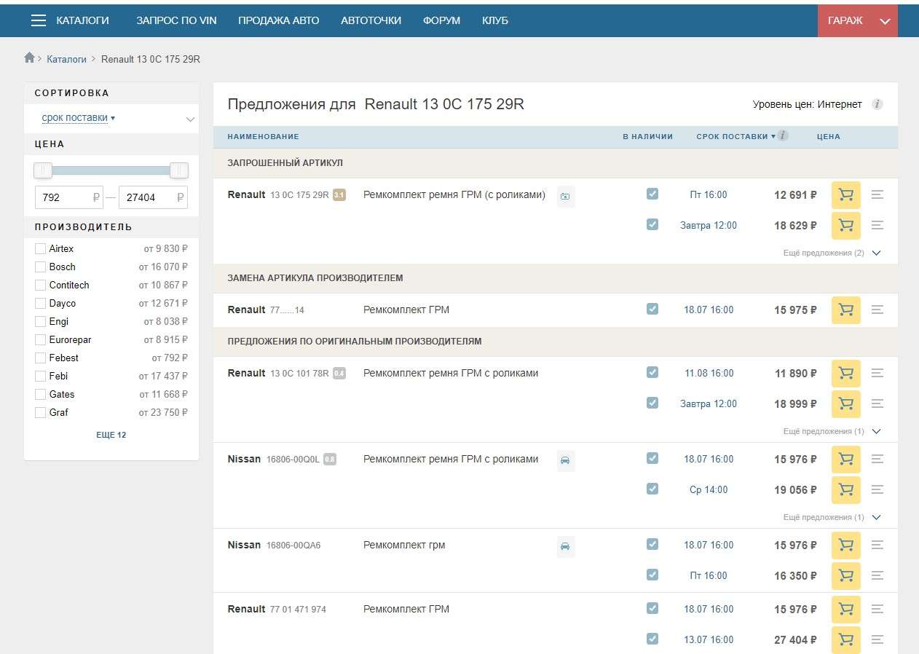Check the Bosch manufacturer filter
The image size is (919, 654).
(41, 267)
